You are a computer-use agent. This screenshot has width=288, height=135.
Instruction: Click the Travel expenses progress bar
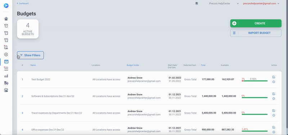(255, 114)
